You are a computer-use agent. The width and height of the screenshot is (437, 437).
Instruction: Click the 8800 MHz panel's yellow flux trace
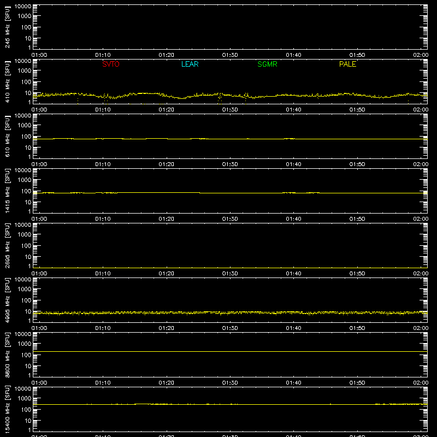230,351
